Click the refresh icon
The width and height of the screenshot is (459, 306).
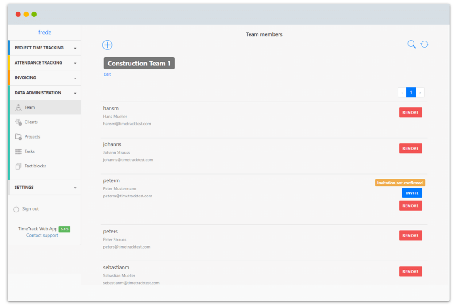coord(425,44)
